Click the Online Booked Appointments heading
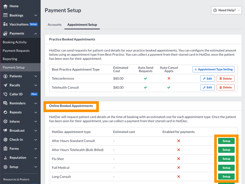The height and width of the screenshot is (184, 245). click(x=71, y=106)
